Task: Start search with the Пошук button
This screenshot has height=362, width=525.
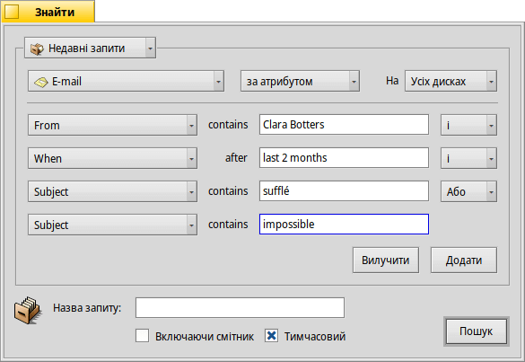Action: click(477, 331)
